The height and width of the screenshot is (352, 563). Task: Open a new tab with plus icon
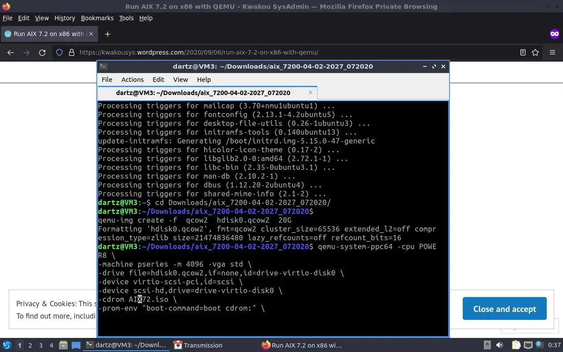(x=107, y=34)
